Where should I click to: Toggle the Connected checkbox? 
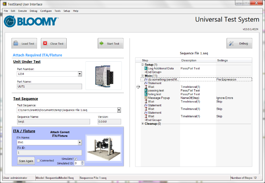tap(38, 161)
